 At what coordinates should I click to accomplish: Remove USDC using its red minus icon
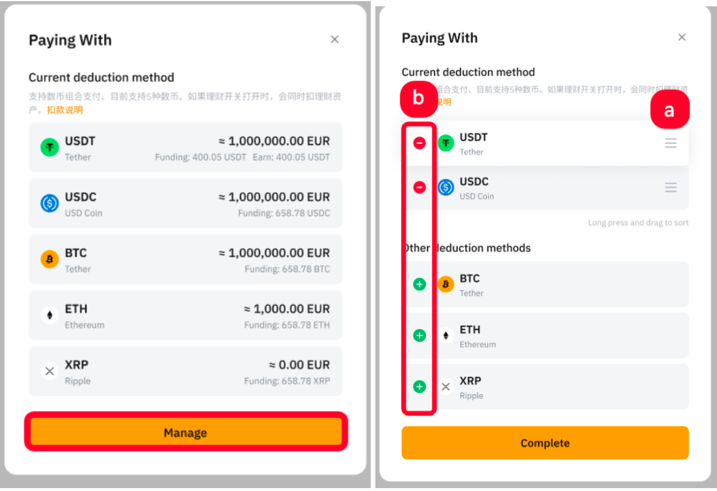pyautogui.click(x=420, y=187)
